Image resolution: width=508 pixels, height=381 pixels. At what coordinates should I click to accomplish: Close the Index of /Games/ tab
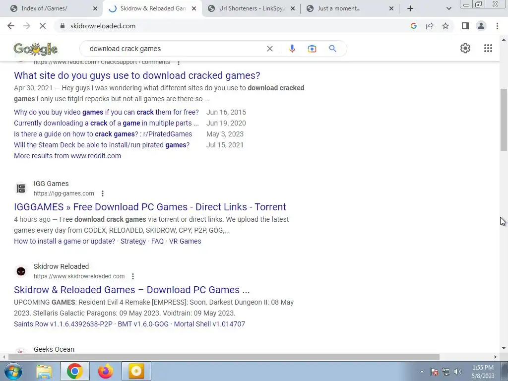pos(95,8)
